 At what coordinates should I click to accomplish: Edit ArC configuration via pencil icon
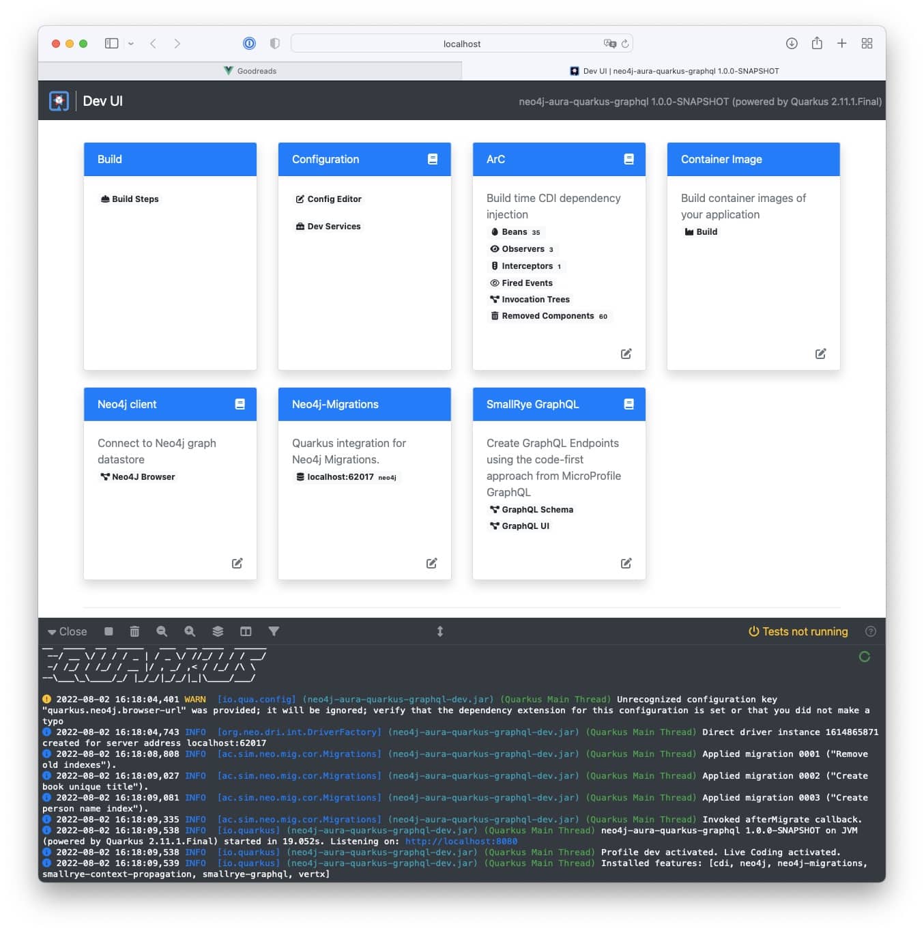point(626,354)
